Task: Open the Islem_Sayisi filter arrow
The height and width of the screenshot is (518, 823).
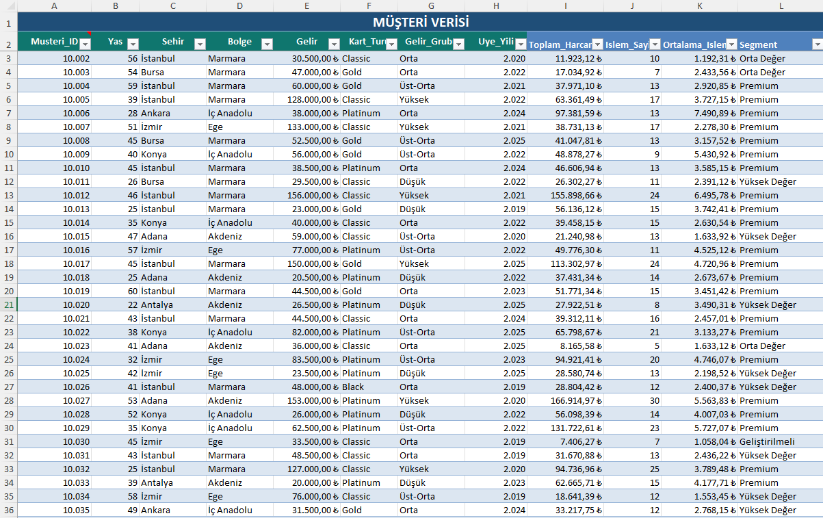Action: point(655,44)
